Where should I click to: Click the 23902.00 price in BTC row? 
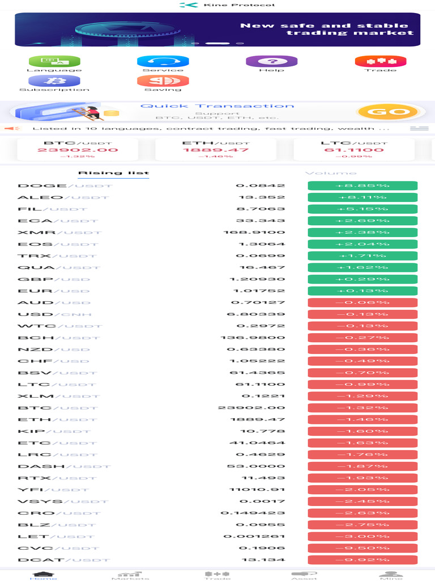pyautogui.click(x=251, y=408)
